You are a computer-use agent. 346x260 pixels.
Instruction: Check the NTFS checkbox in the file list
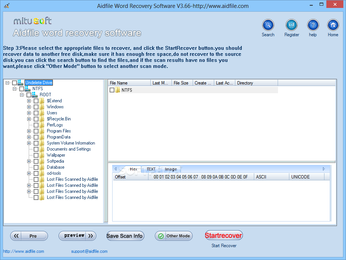112,90
